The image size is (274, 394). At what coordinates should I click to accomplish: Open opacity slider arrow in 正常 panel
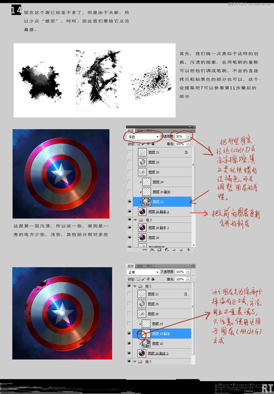(x=188, y=272)
